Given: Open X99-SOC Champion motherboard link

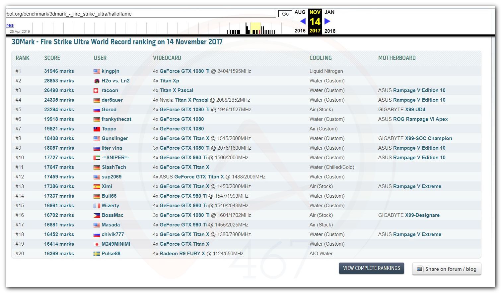Looking at the screenshot, I should 429,138.
